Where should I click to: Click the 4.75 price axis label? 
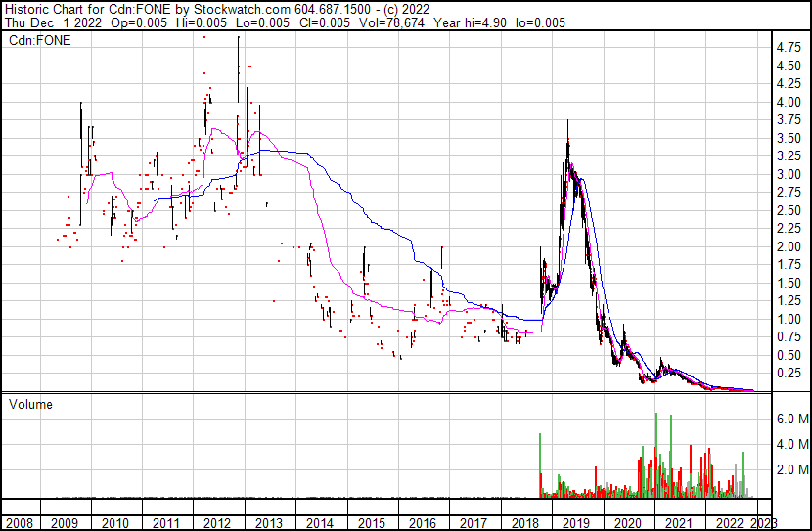789,47
